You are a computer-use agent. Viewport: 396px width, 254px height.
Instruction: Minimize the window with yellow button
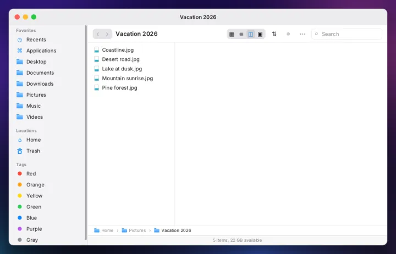point(25,17)
